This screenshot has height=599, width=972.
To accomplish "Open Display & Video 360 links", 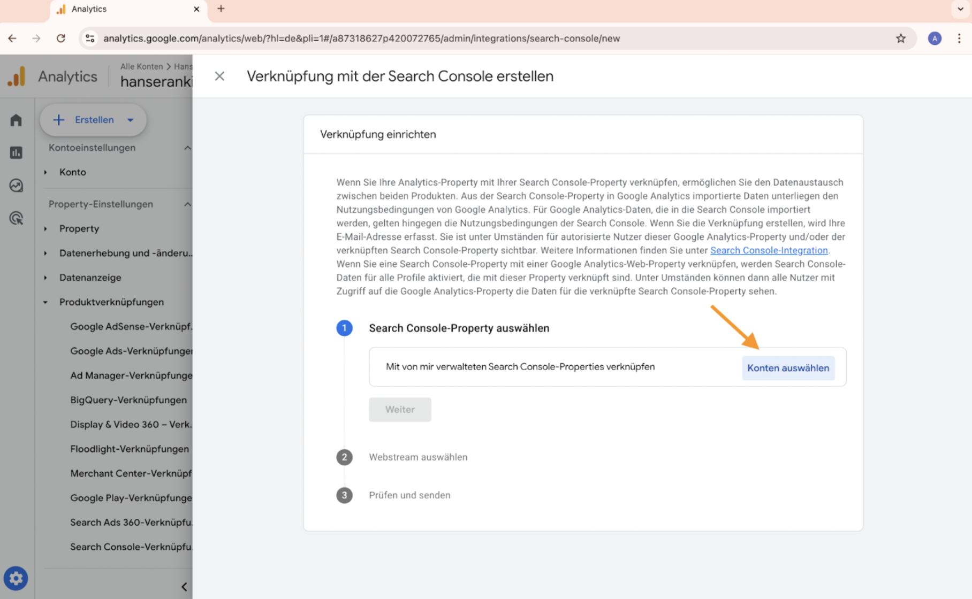I will 131,425.
